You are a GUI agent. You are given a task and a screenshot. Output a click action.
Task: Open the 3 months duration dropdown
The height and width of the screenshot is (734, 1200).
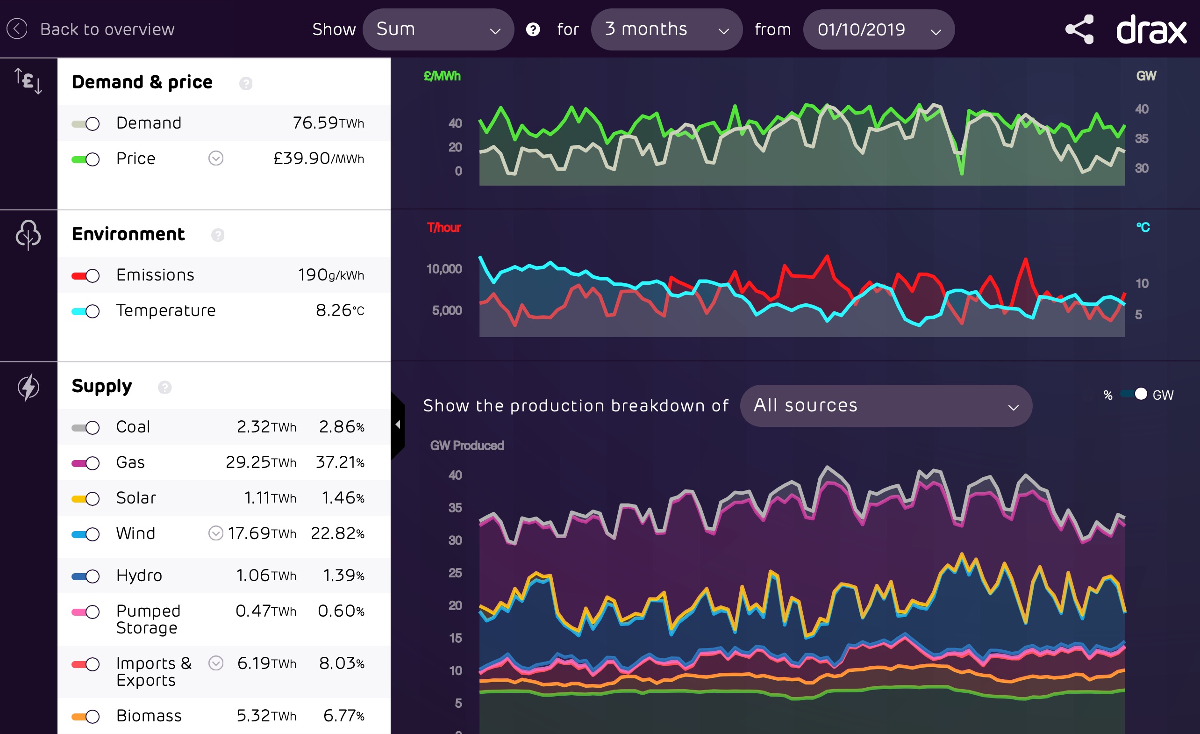point(666,29)
